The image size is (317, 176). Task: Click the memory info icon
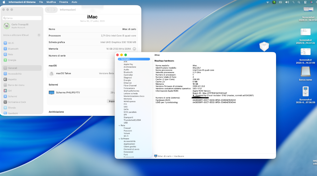134,49
